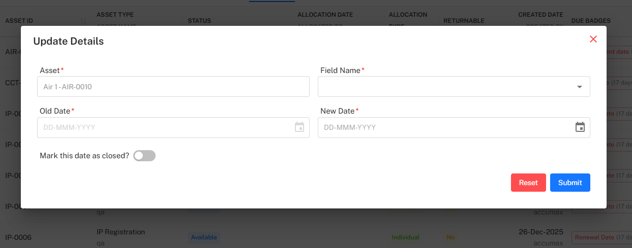Submit the update details form
Screen dimensions: 632x248
tap(569, 183)
